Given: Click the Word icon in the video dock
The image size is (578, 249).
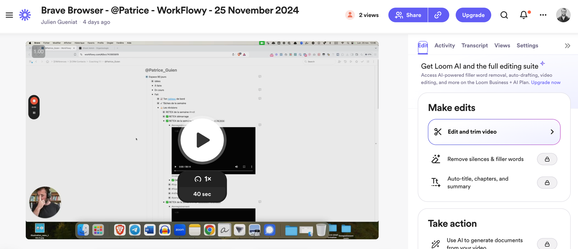Looking at the screenshot, I should tap(149, 230).
